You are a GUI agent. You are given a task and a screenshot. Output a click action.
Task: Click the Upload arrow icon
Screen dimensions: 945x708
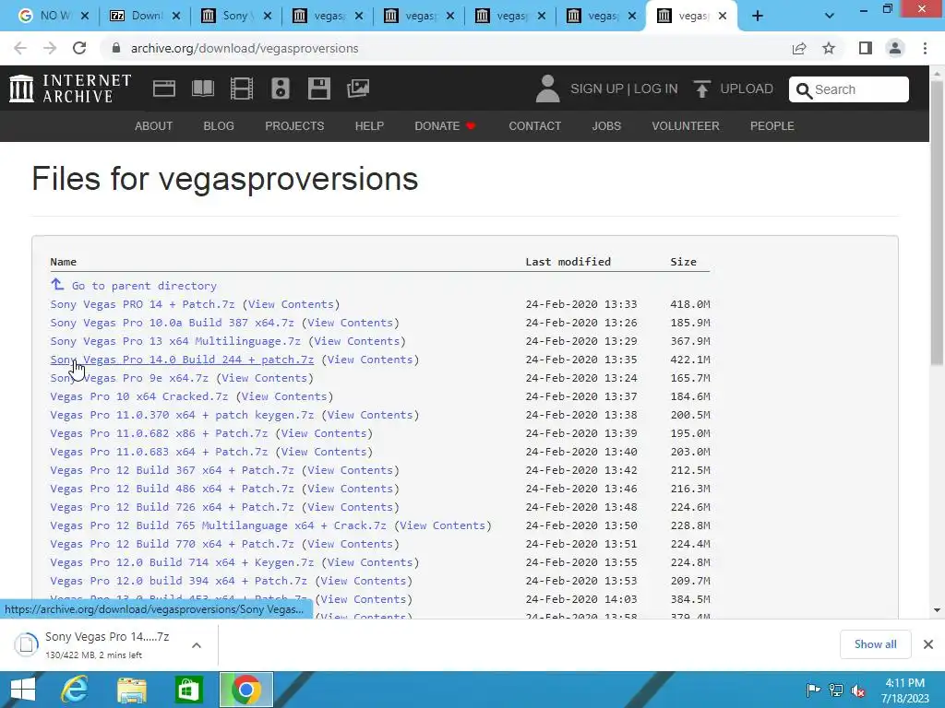(701, 88)
